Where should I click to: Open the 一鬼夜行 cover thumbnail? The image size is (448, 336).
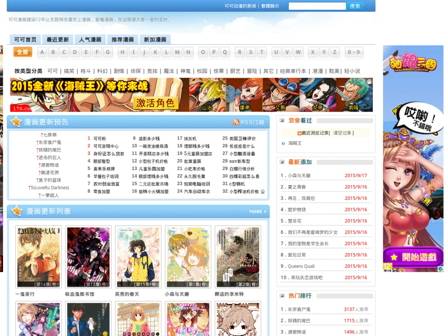(x=38, y=257)
